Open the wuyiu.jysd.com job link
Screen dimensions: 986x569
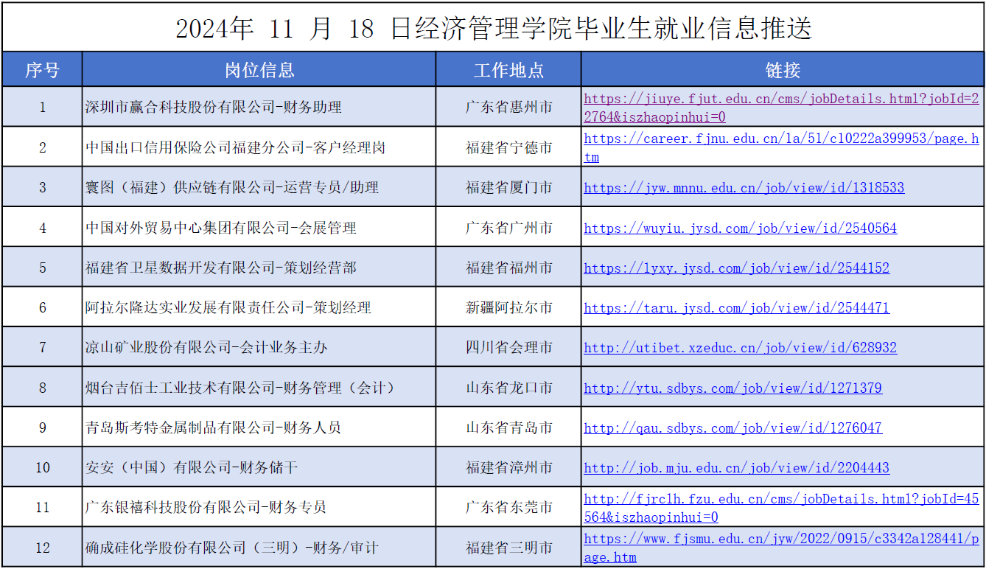(740, 228)
